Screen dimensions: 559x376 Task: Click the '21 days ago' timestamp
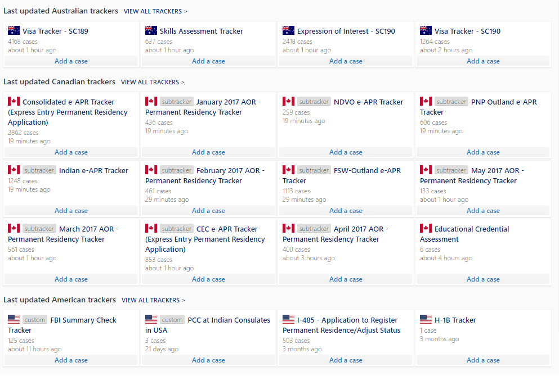coord(162,349)
